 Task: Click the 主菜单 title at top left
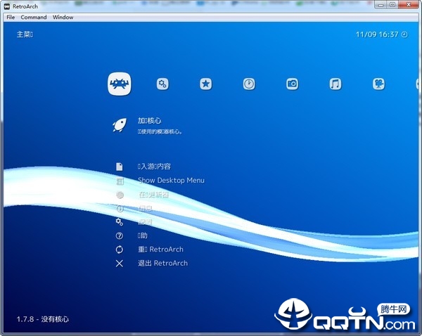click(x=25, y=34)
